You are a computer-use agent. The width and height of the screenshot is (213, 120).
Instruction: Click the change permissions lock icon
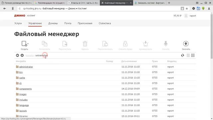125,44
